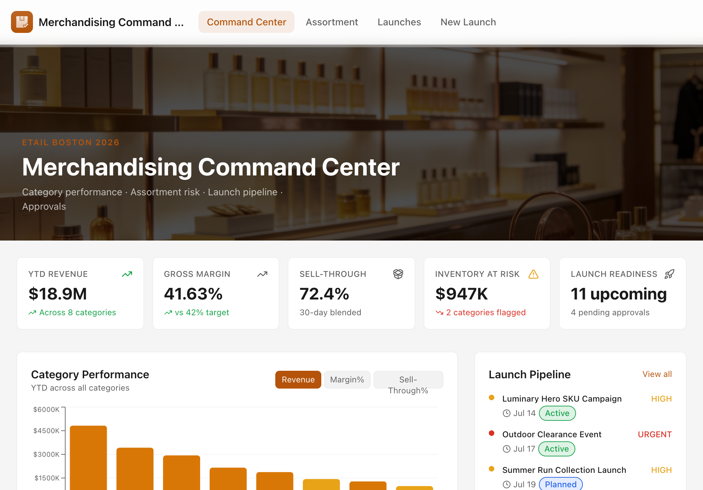Click the 30-day blended caption
The width and height of the screenshot is (703, 490).
coord(330,313)
